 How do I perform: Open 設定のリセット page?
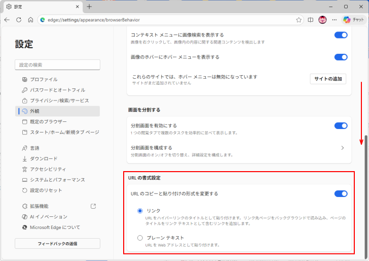pos(57,190)
